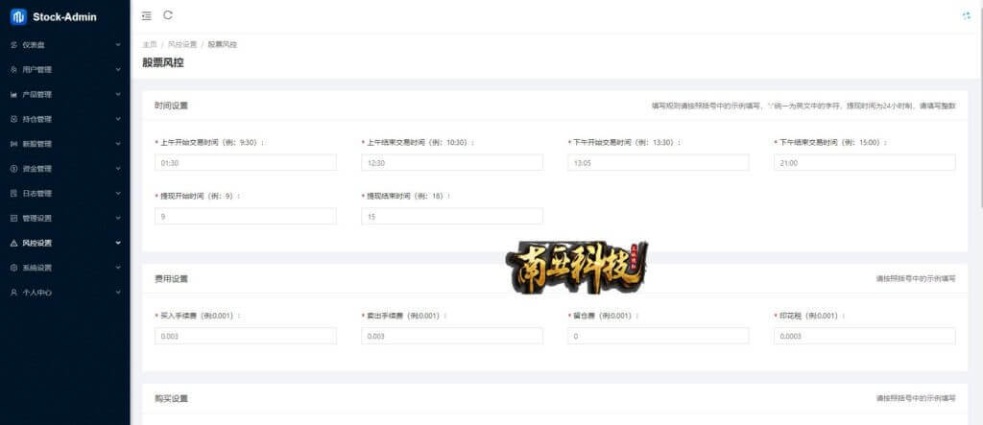983x425 pixels.
Task: Focus the 提现结束时间 field showing 15
Action: point(452,216)
